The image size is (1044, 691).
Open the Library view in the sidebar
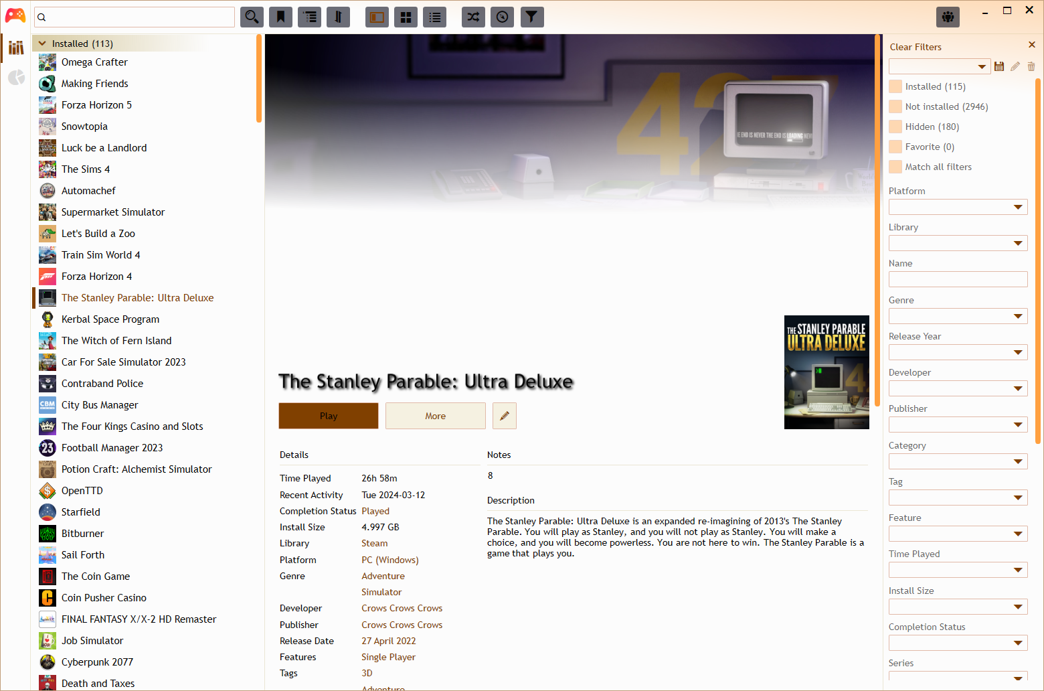[16, 48]
